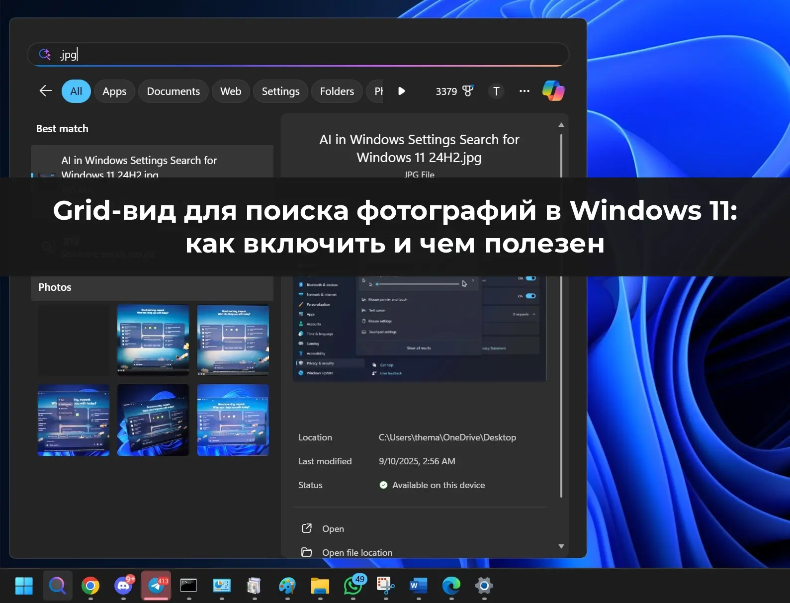The height and width of the screenshot is (603, 790).
Task: Open the rewards points trophy icon
Action: point(467,91)
